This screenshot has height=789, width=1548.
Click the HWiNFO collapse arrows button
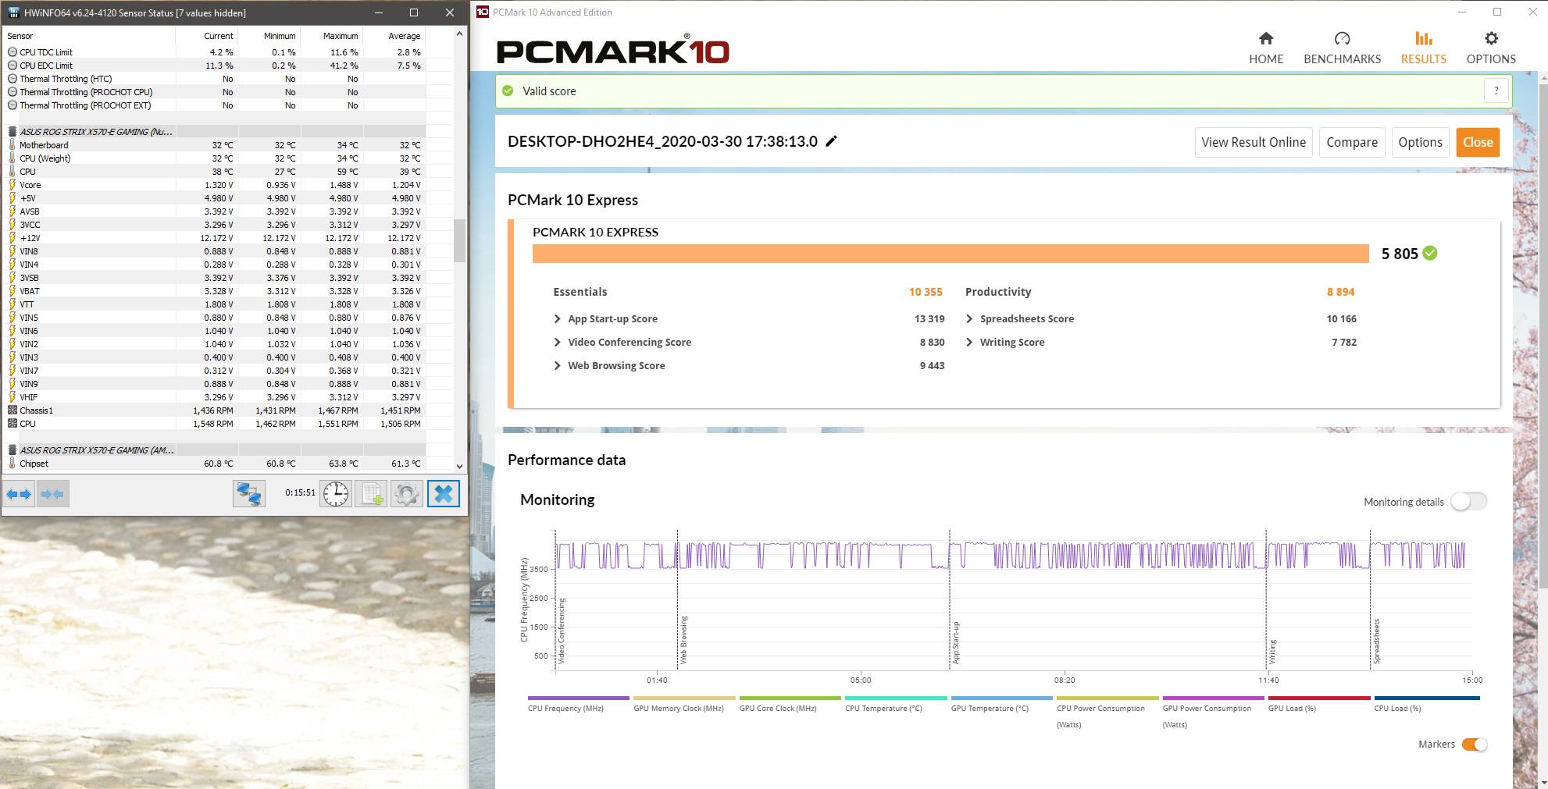point(53,494)
